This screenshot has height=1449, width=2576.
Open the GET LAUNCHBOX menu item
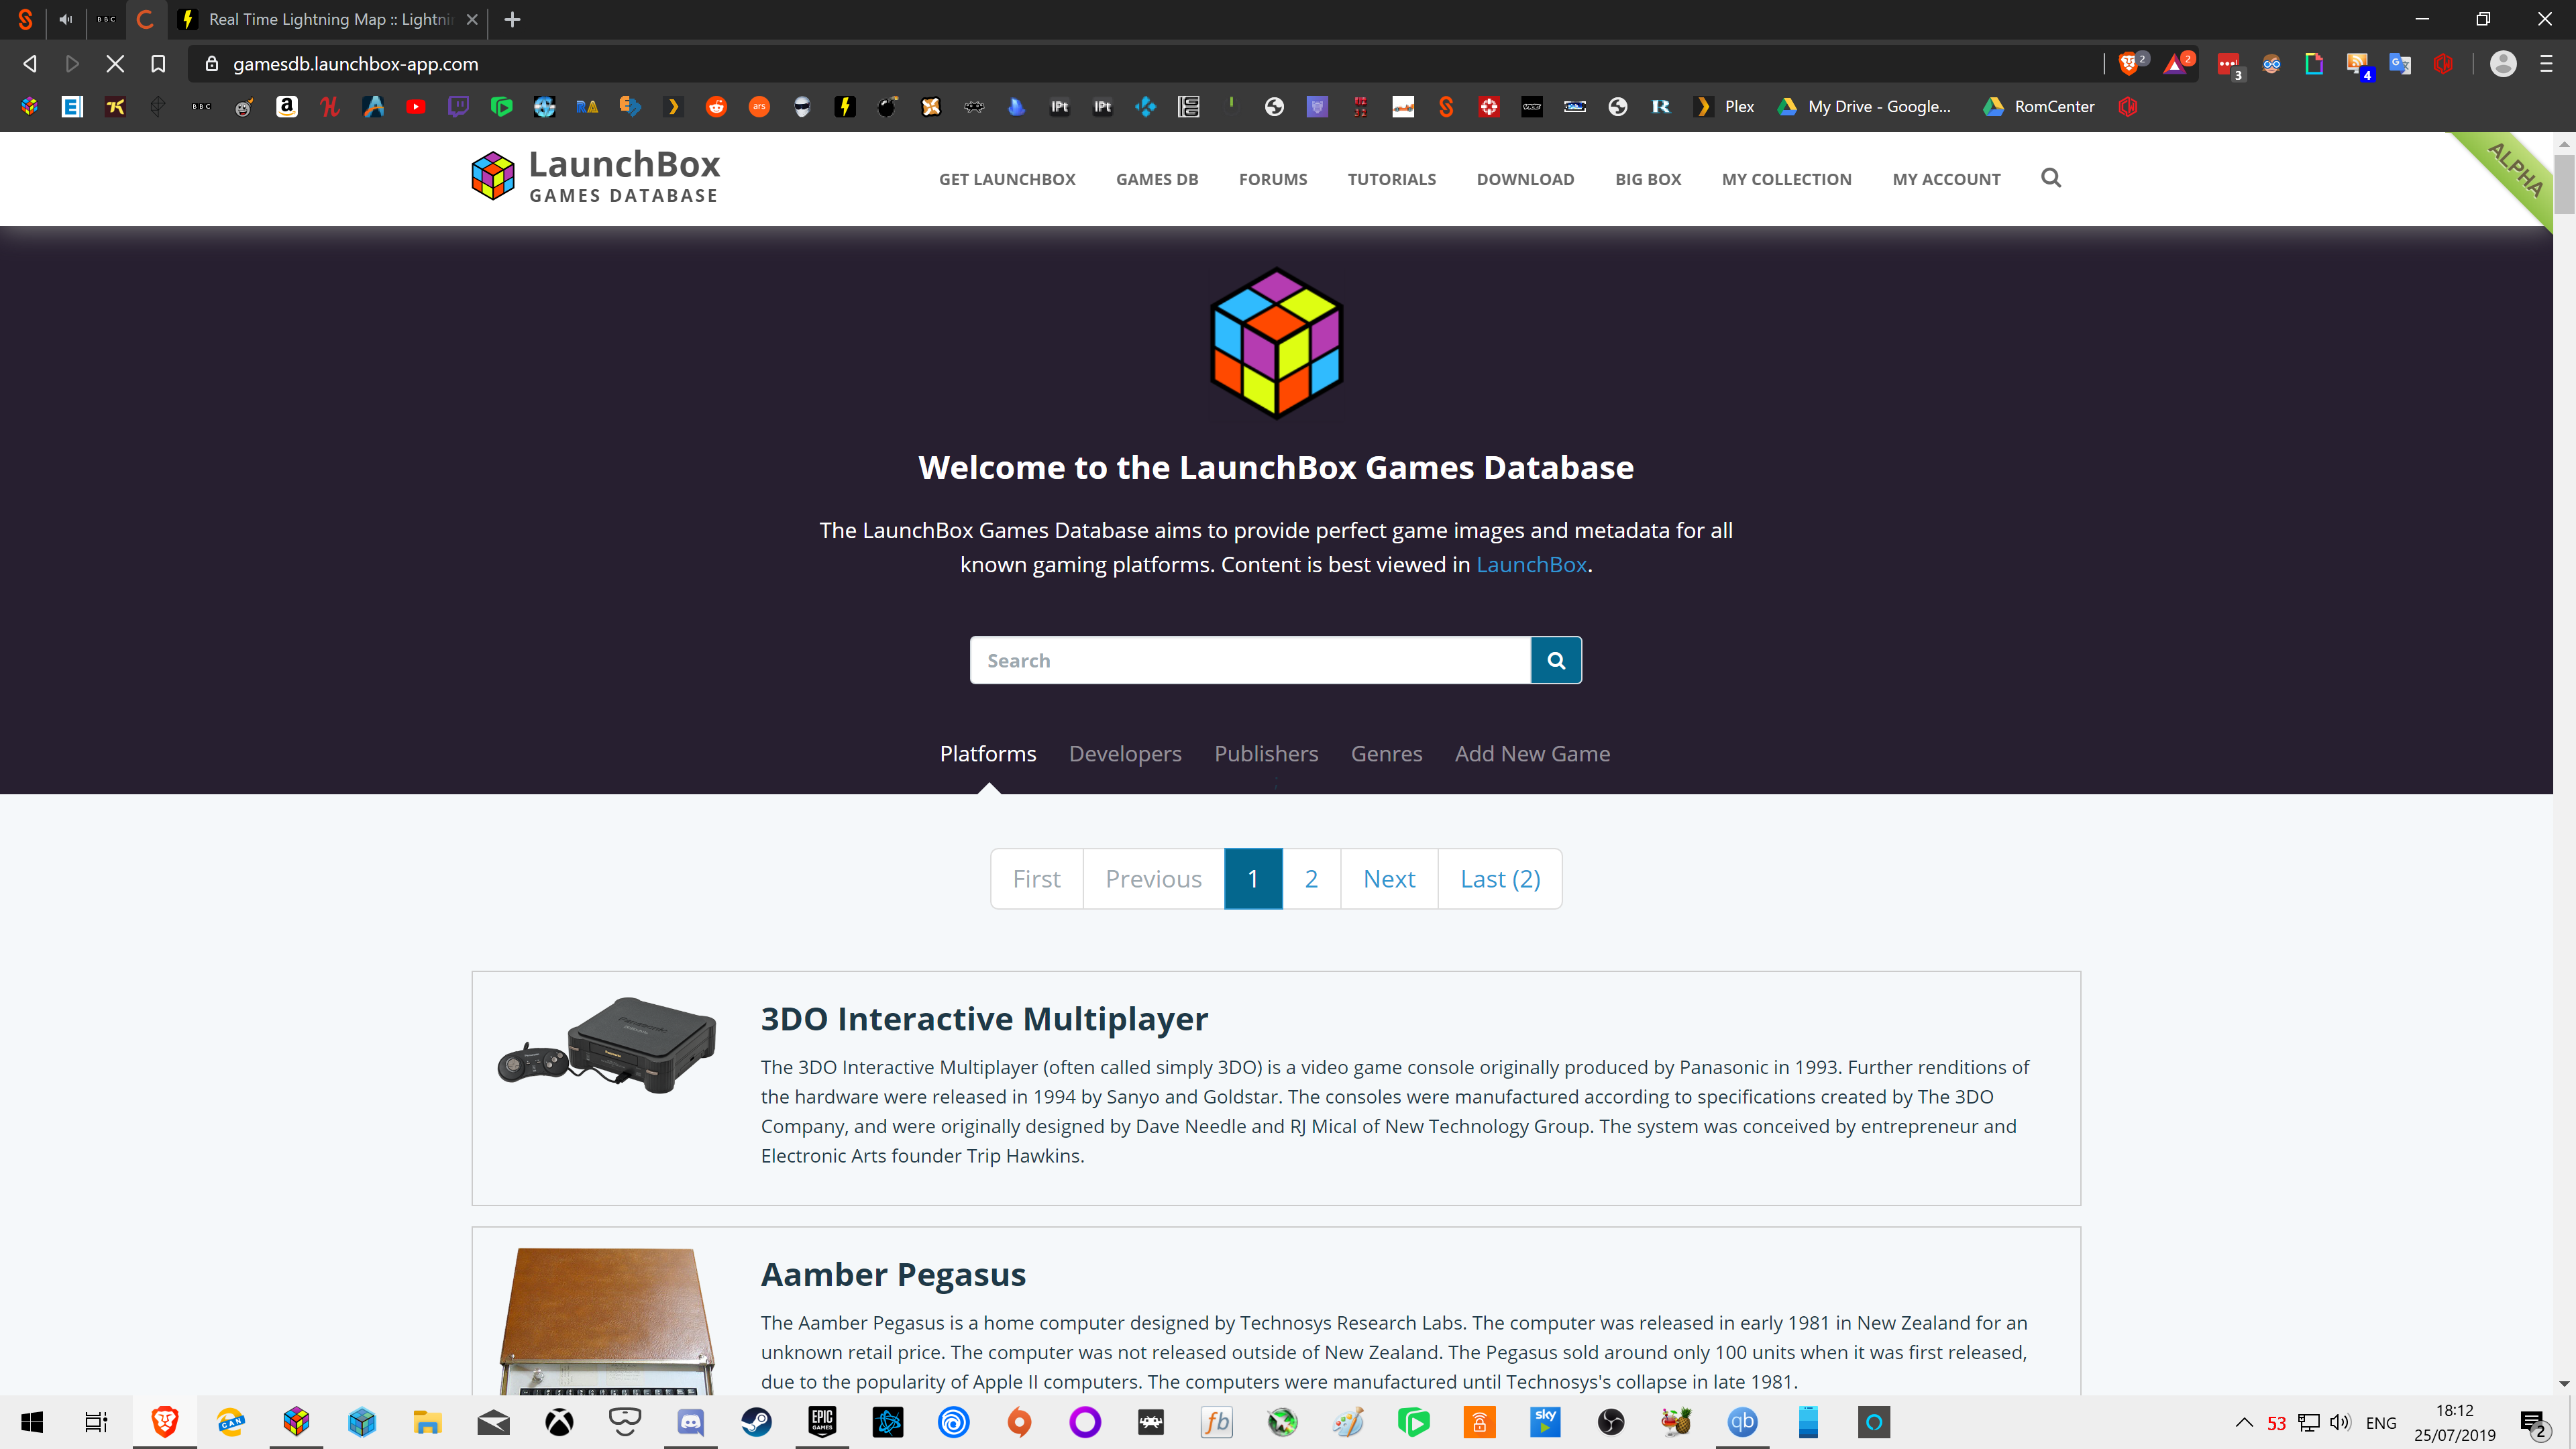point(1007,179)
